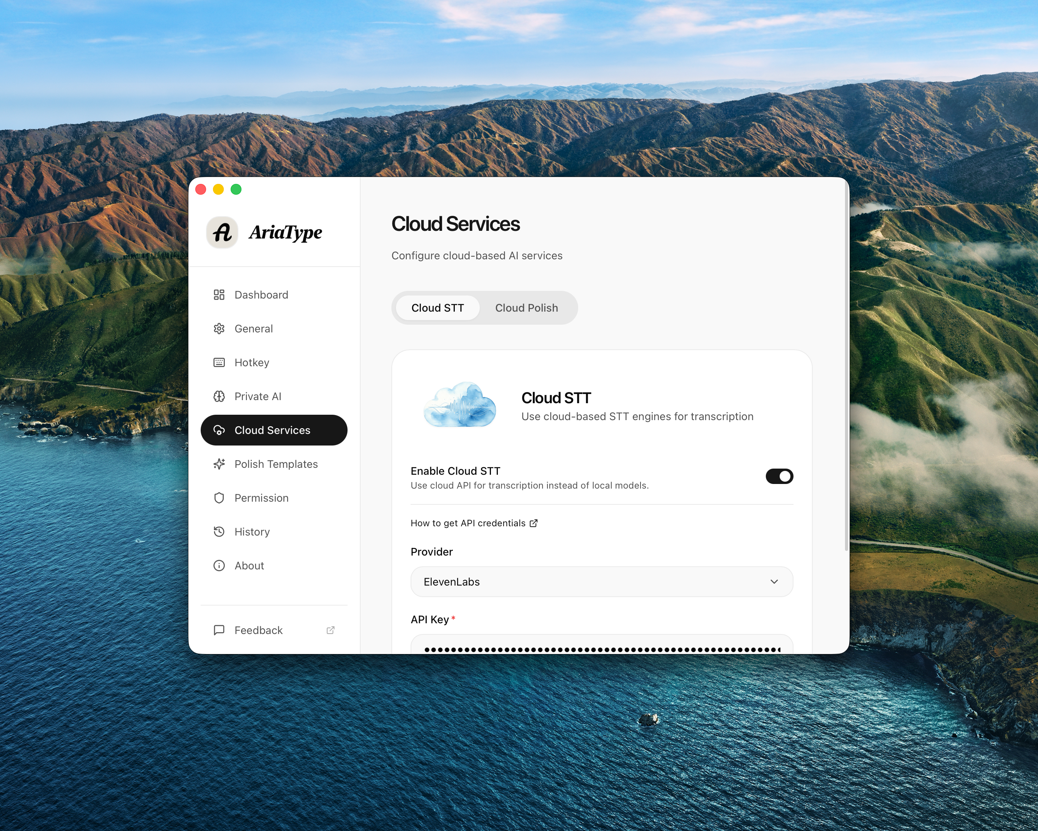The height and width of the screenshot is (831, 1038).
Task: Click the About info icon
Action: click(219, 566)
